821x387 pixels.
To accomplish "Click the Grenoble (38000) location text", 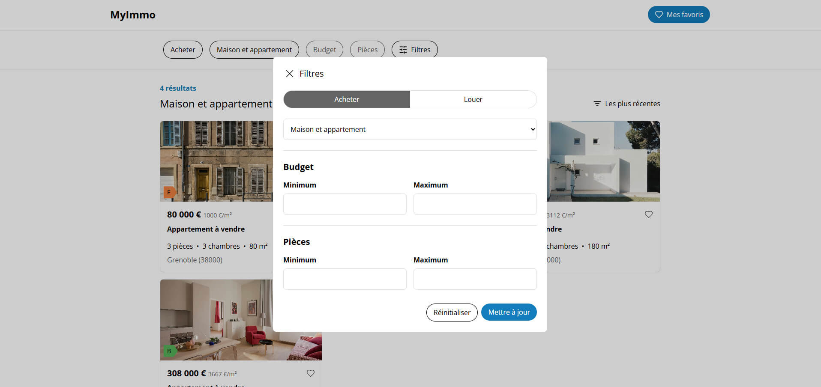I will click(195, 260).
